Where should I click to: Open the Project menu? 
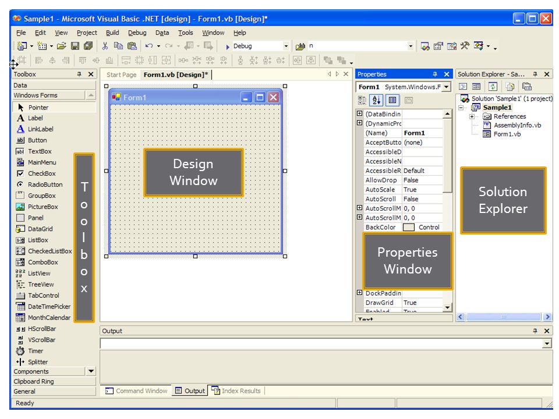click(x=87, y=33)
